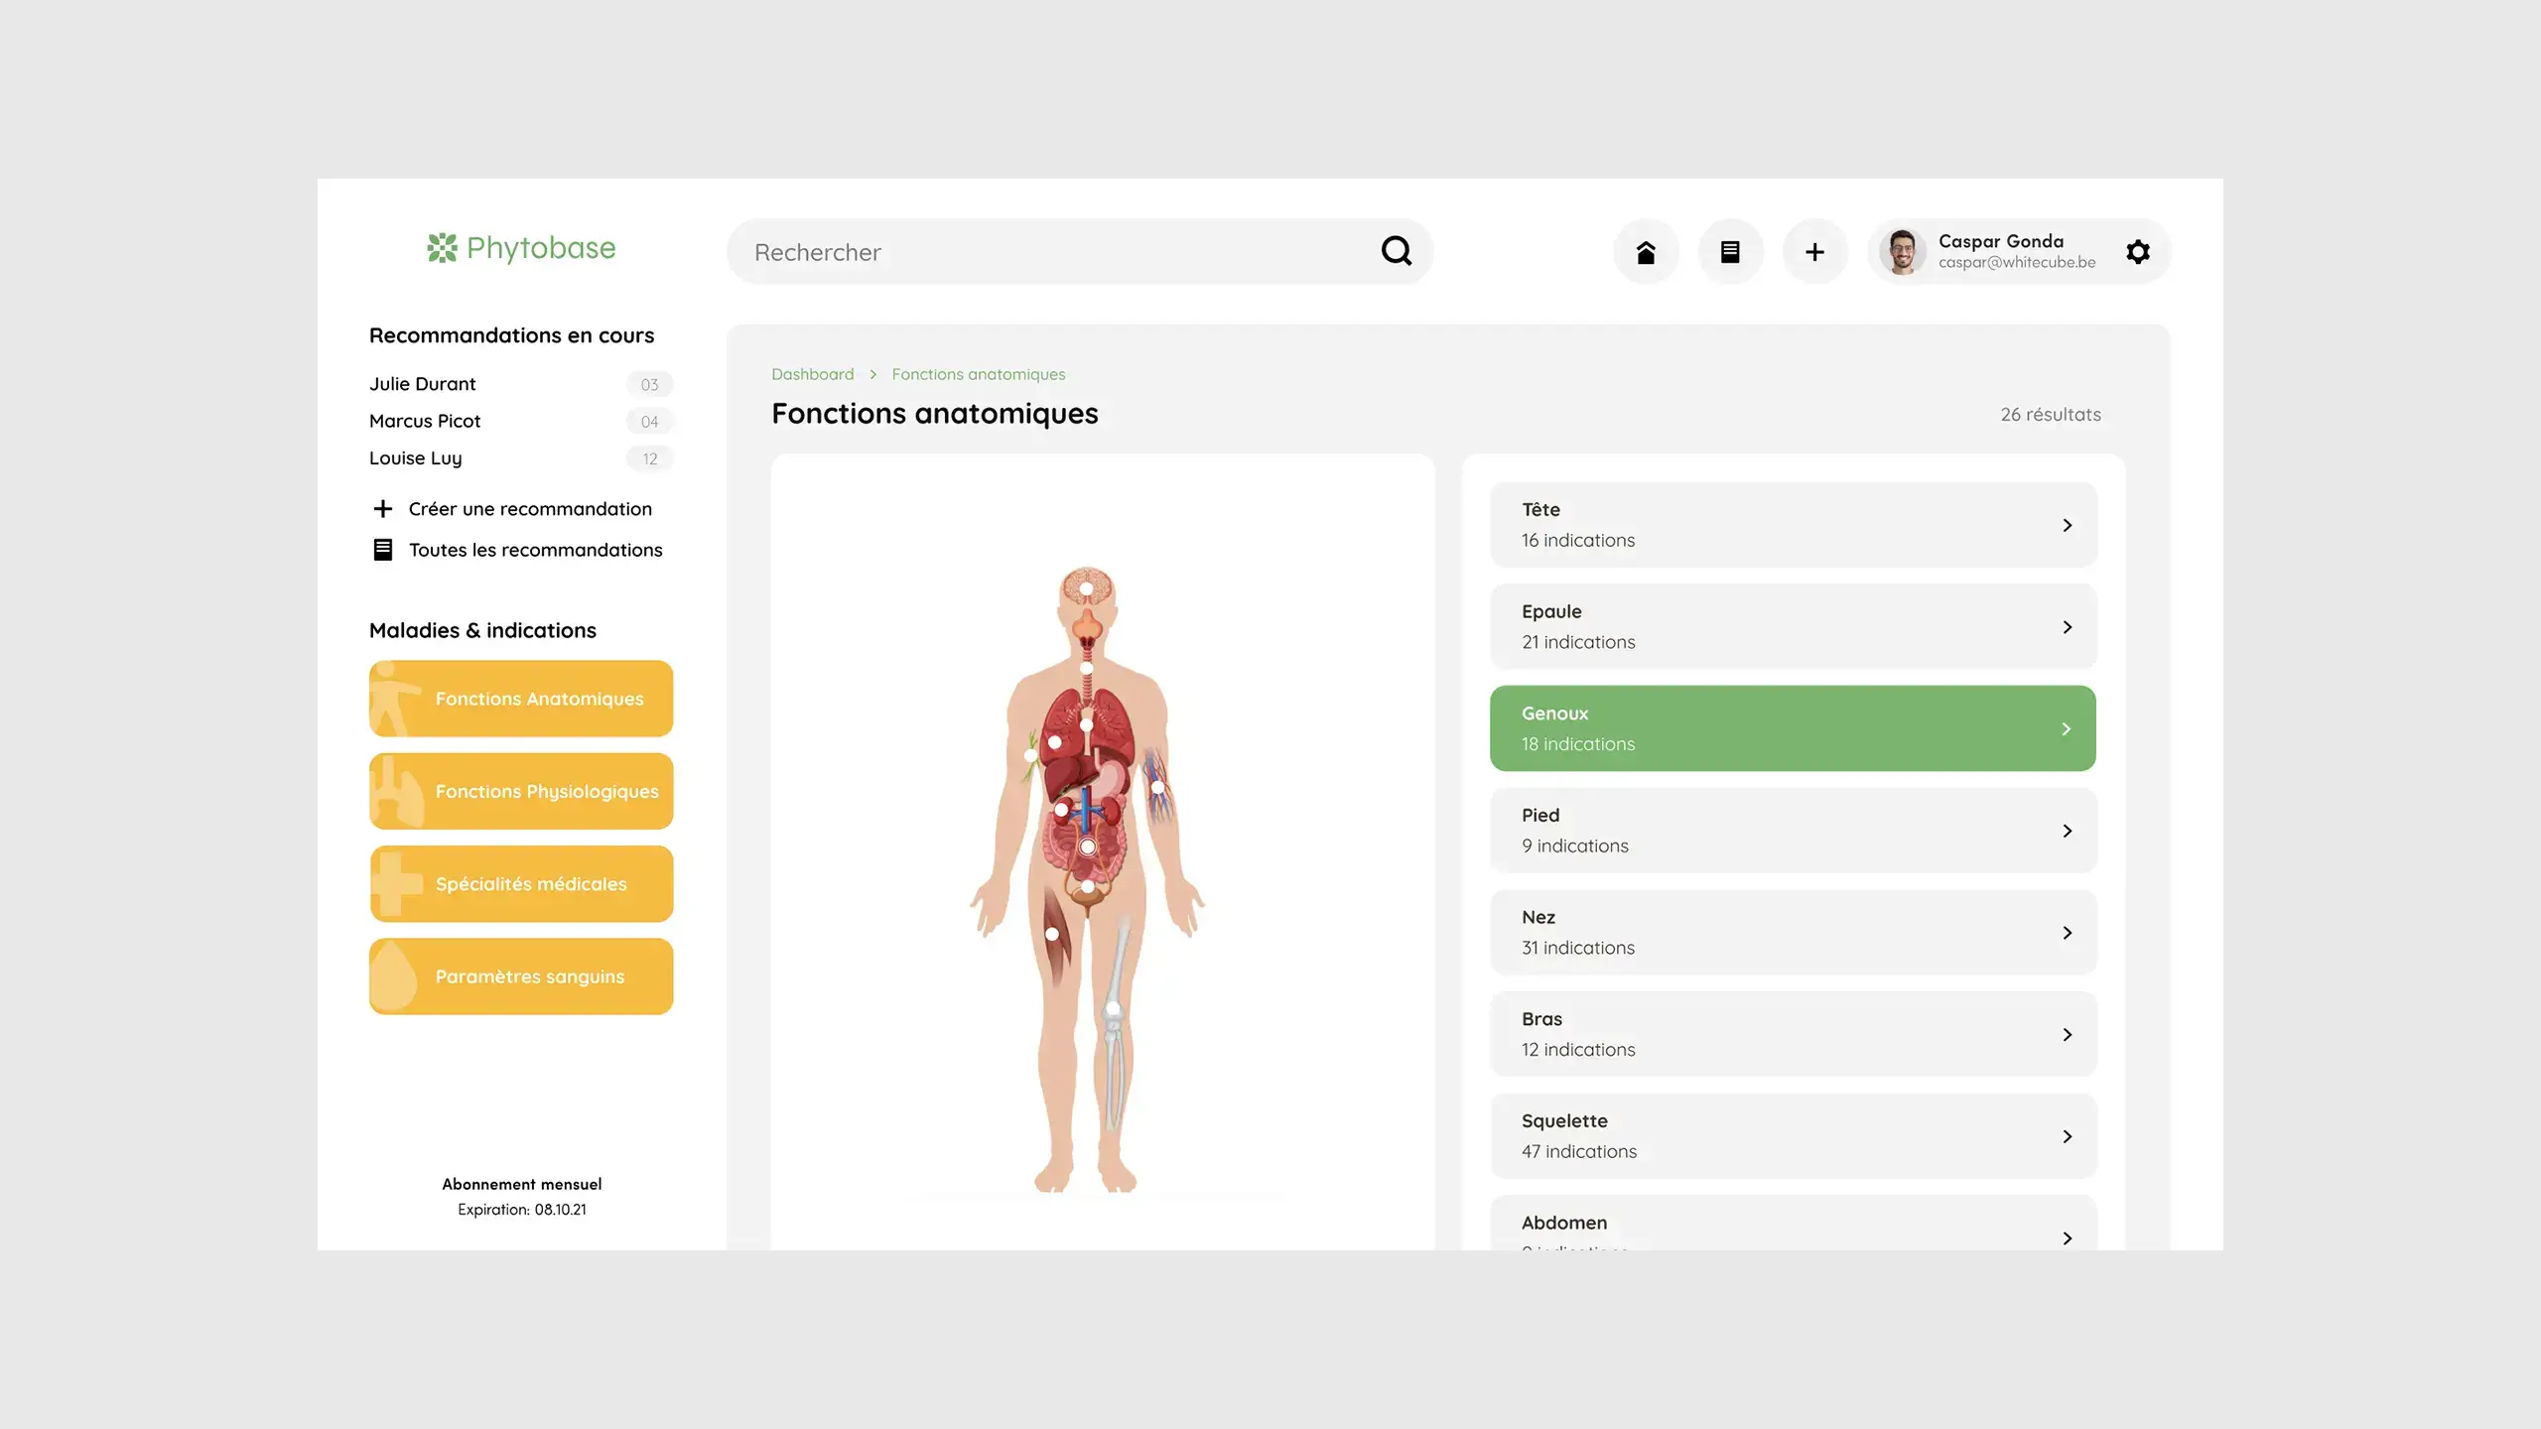Select the thigh muscle marker on the figure
This screenshot has width=2541, height=1429.
[1052, 934]
